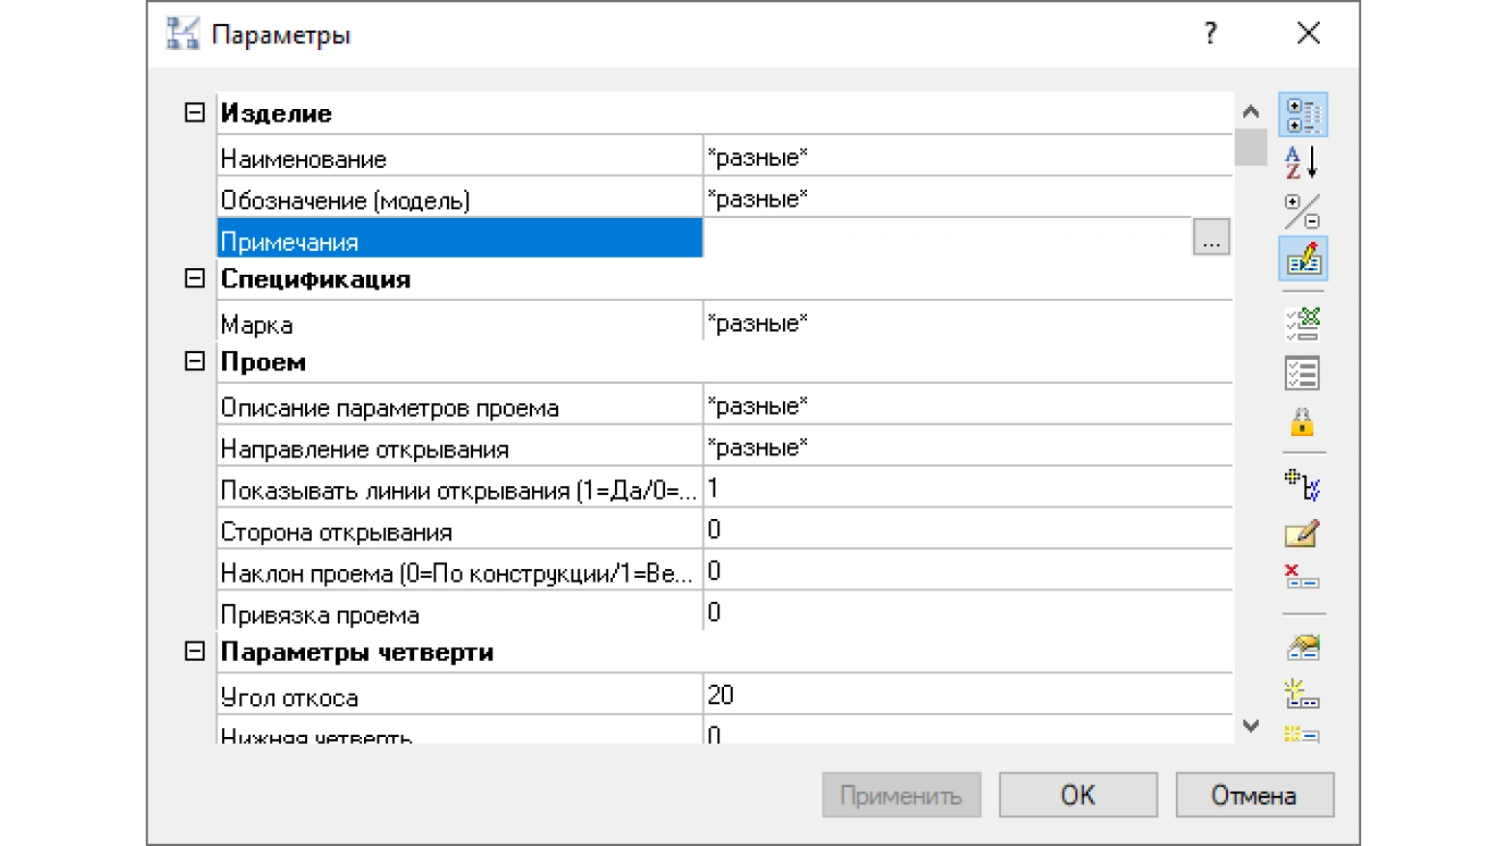Sort parameters alphabetically with A-Z icon

1302,162
